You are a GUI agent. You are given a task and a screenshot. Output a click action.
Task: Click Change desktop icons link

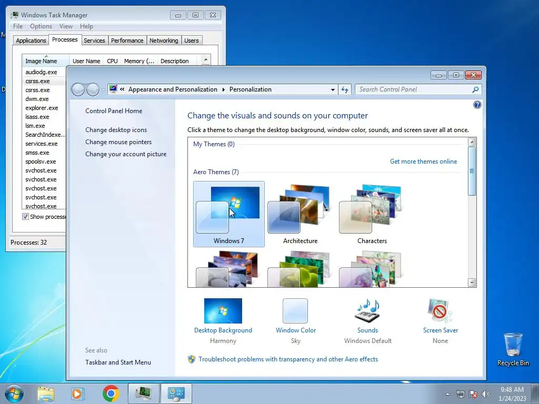(x=116, y=130)
